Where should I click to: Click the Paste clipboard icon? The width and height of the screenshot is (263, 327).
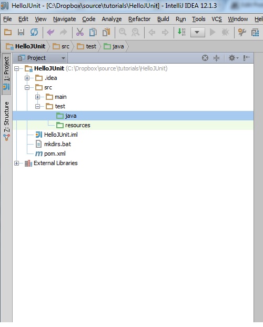pyautogui.click(x=106, y=32)
